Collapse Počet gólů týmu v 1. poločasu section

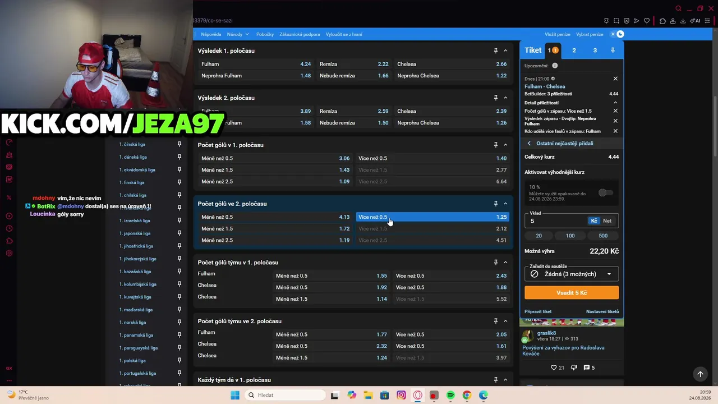coord(505,262)
